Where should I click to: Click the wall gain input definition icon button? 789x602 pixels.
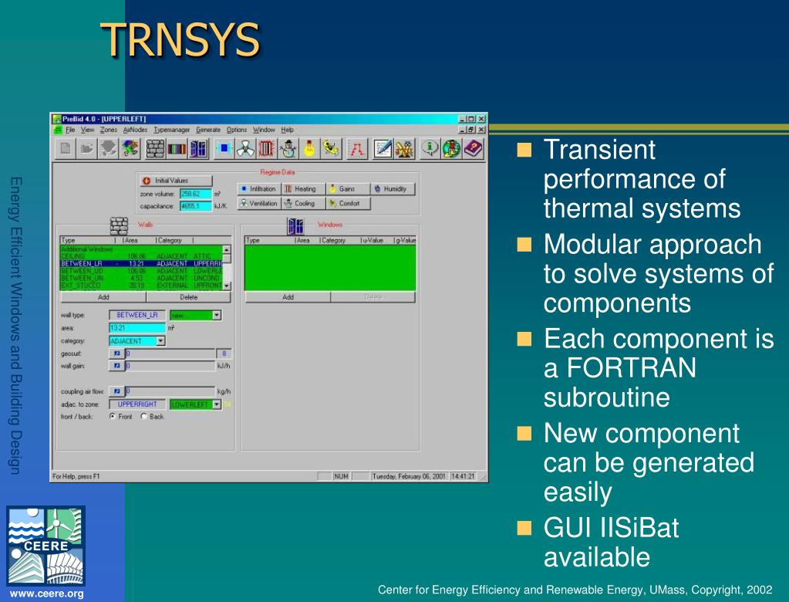pyautogui.click(x=116, y=366)
